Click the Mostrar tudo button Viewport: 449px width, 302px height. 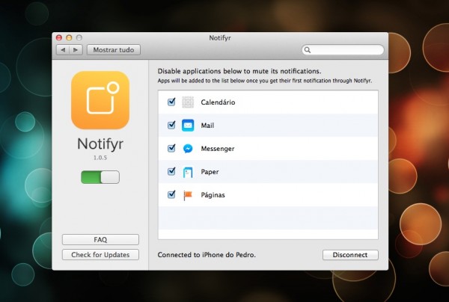coord(114,50)
